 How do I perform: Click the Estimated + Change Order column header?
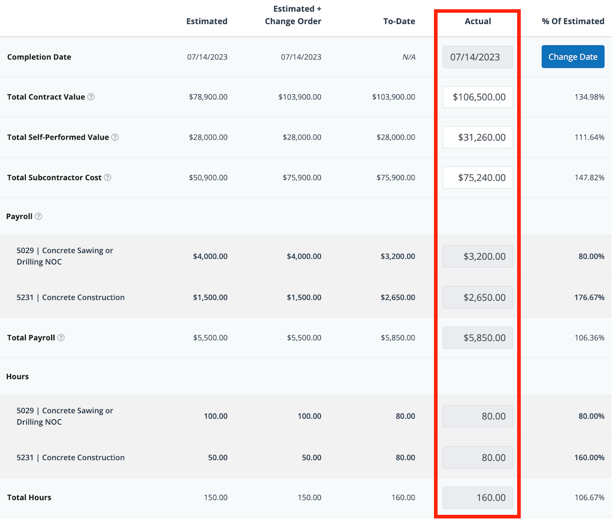point(293,15)
